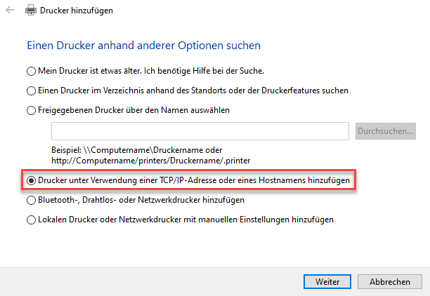Choose the radio button for searching printers in the directory
Viewport: 430px width, 296px height.
click(31, 90)
